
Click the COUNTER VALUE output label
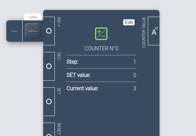click(x=144, y=32)
